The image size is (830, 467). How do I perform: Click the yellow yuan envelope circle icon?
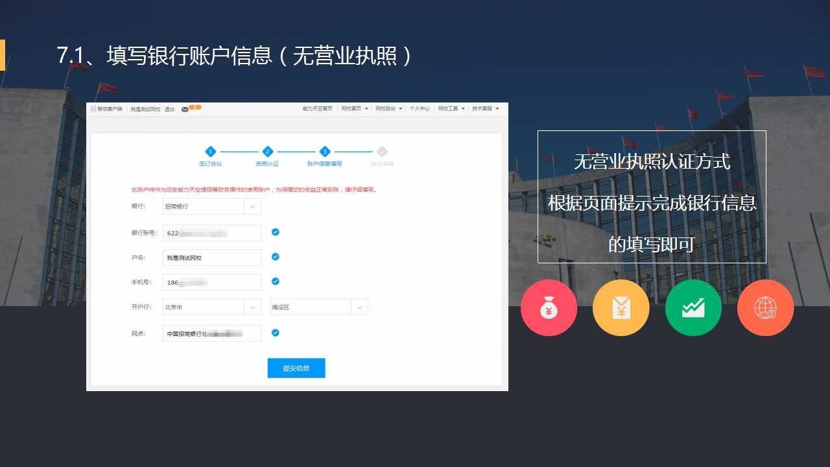tap(621, 308)
